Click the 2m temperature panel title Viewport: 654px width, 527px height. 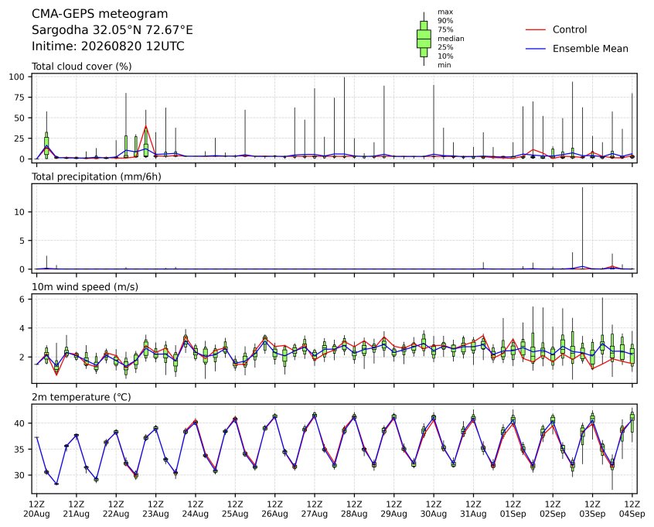point(81,397)
